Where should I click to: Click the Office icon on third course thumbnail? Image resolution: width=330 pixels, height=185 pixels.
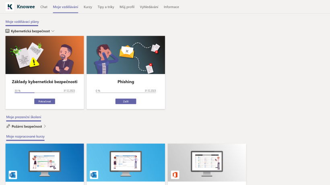(x=175, y=175)
